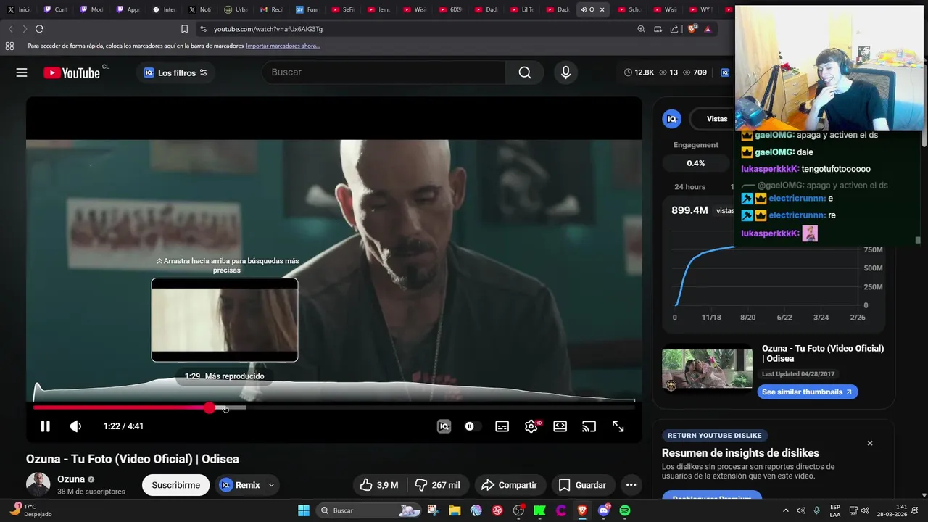
Task: Switch to theater mode
Action: tap(560, 426)
